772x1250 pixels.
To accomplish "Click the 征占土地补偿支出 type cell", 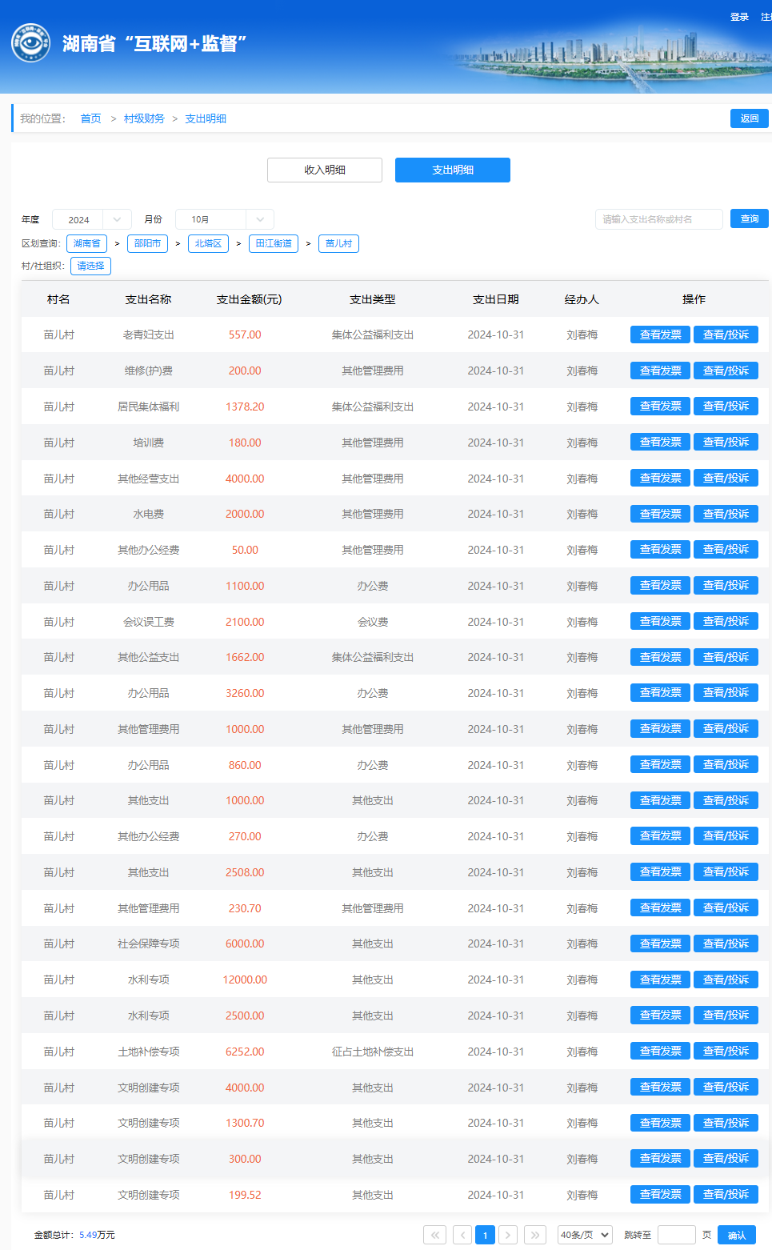I will tap(373, 1052).
